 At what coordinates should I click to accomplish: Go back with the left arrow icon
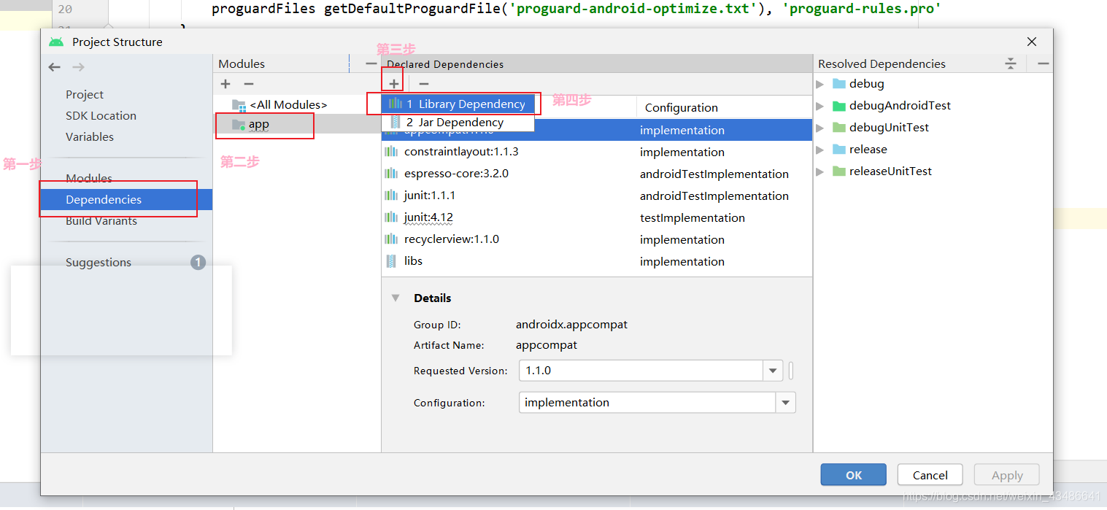click(x=55, y=67)
